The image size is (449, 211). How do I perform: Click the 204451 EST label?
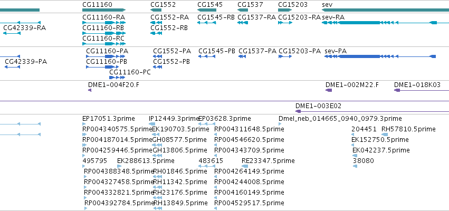tap(364, 129)
